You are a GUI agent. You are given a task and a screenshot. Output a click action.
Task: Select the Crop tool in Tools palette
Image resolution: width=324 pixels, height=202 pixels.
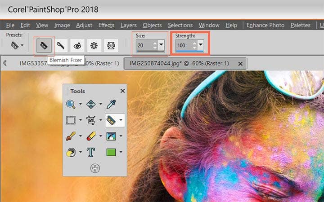pyautogui.click(x=91, y=120)
